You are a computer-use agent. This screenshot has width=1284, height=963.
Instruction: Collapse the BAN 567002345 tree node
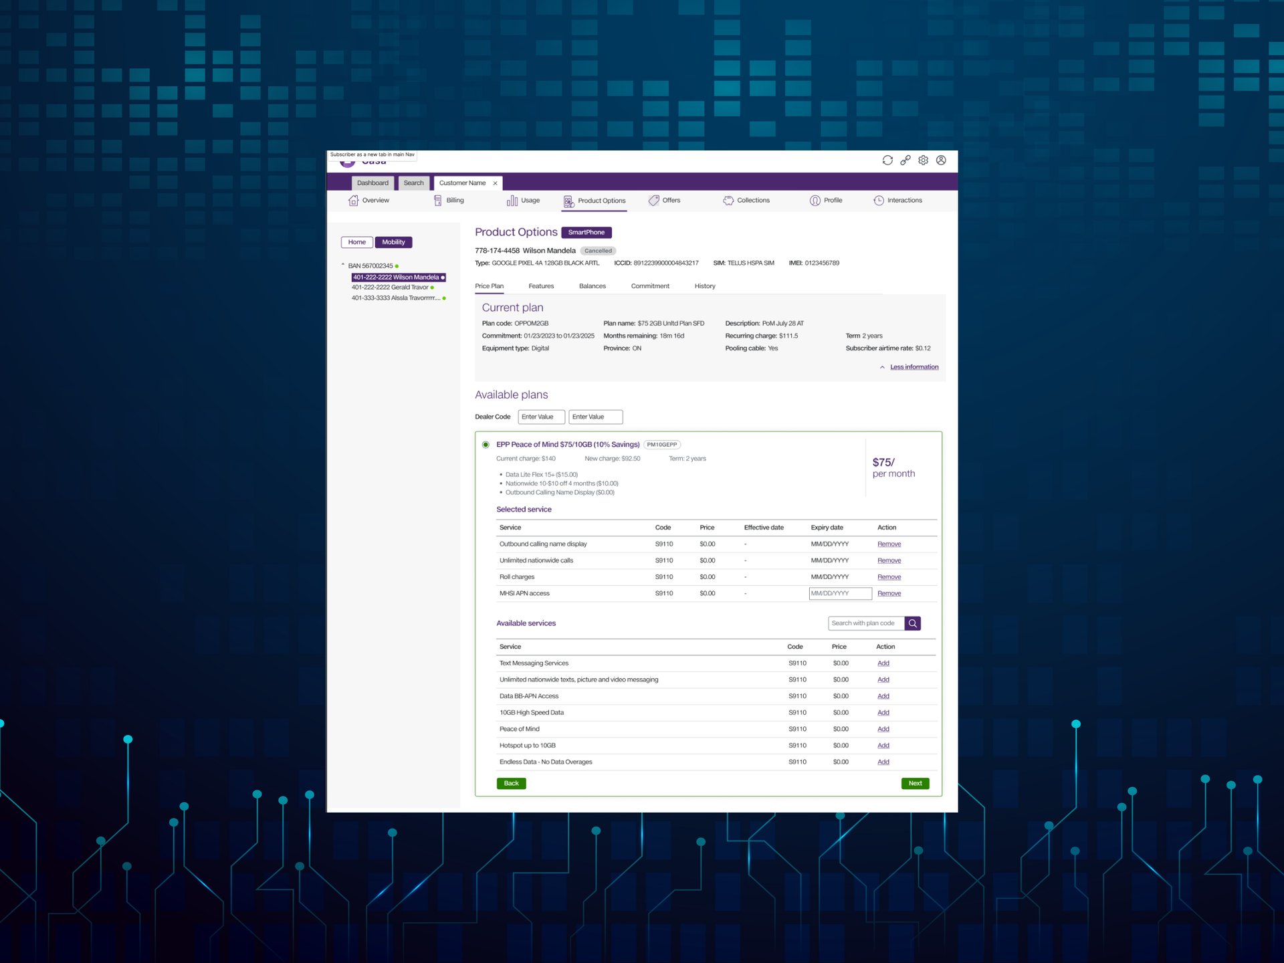[343, 265]
